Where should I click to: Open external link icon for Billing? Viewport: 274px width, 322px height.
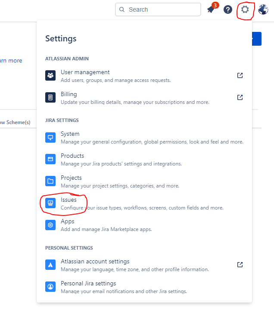240,97
